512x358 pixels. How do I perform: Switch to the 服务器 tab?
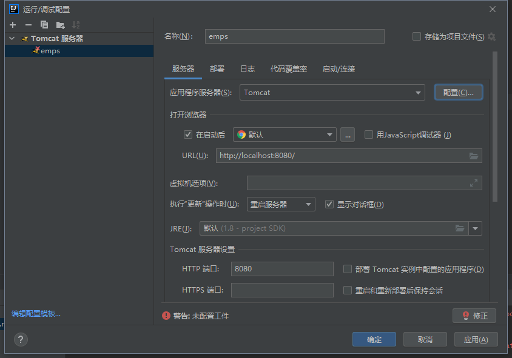point(183,69)
